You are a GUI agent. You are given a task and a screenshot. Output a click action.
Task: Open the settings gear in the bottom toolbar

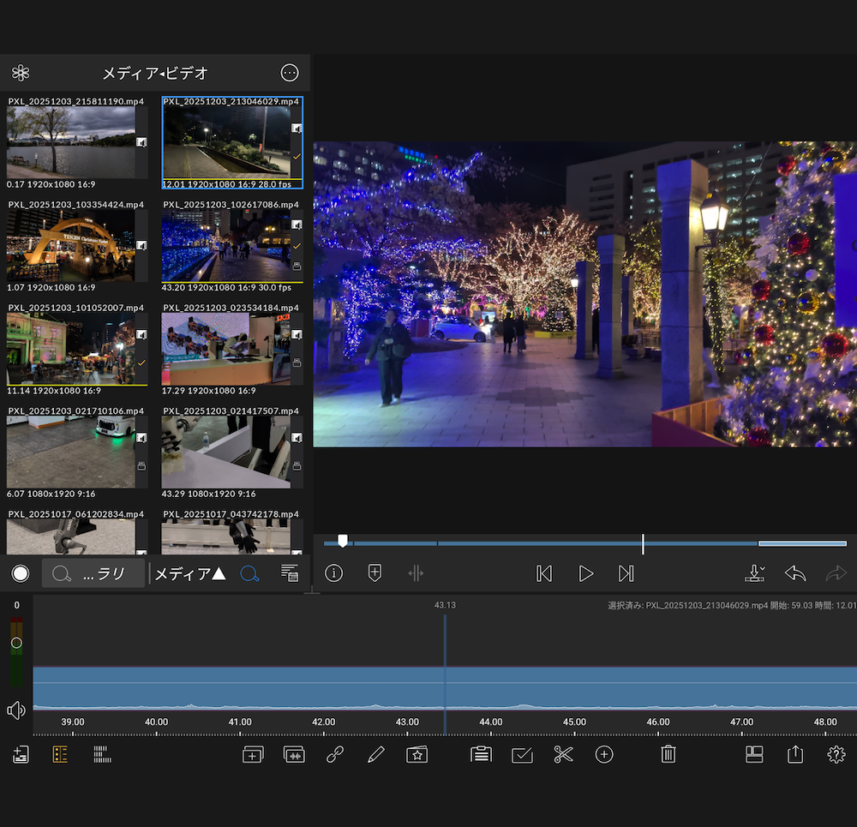point(836,754)
